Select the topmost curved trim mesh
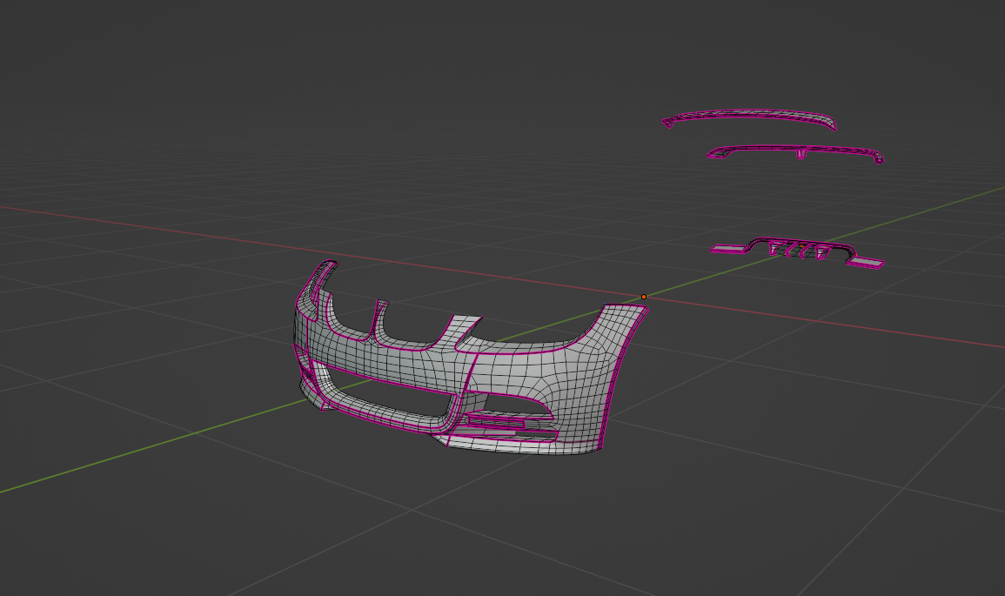This screenshot has height=596, width=1005. click(x=766, y=117)
